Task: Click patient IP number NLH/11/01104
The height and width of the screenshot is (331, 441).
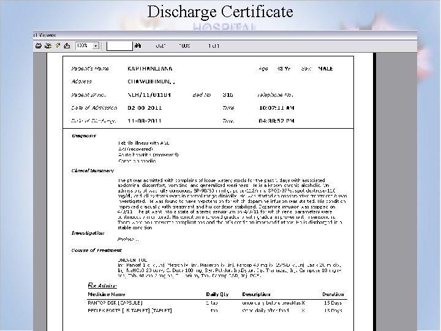Action: tap(149, 95)
